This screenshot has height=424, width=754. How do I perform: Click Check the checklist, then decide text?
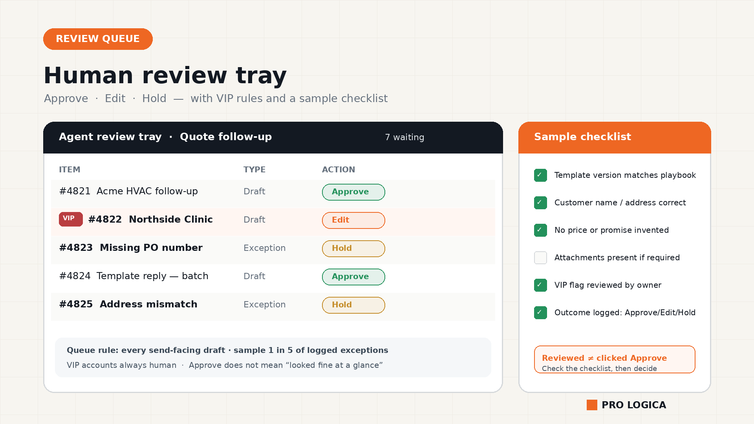[599, 369]
